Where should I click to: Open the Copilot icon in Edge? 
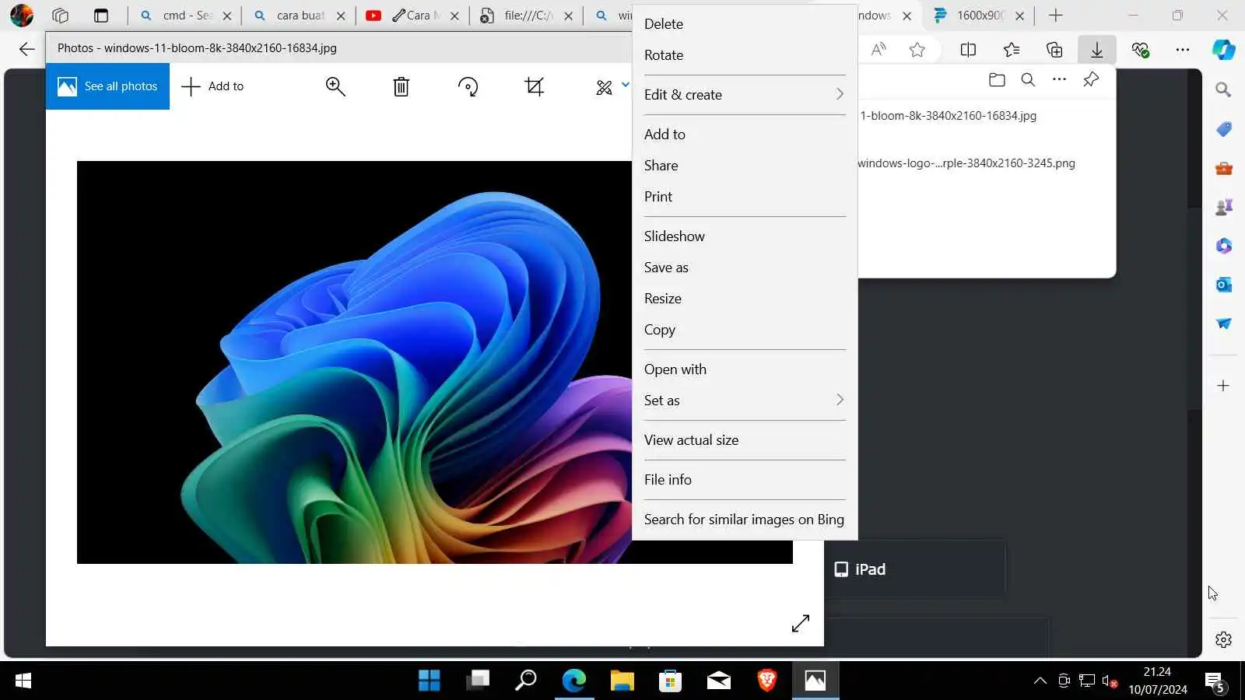pos(1224,50)
